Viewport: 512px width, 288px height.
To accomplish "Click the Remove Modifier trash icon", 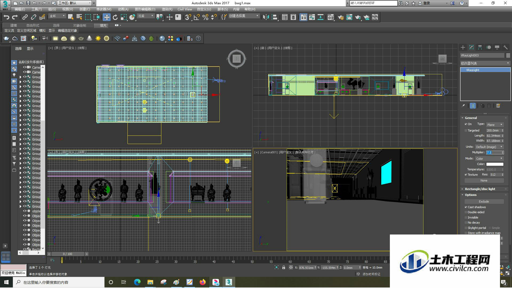I will pos(489,106).
